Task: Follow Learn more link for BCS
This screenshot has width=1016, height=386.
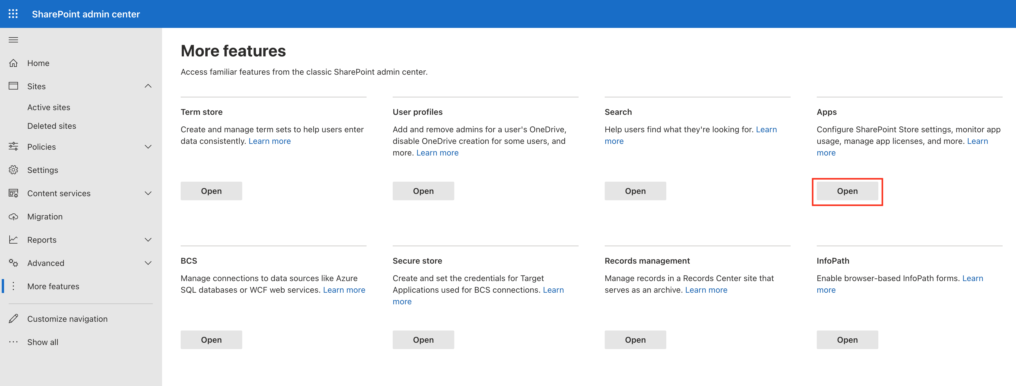Action: pyautogui.click(x=344, y=290)
